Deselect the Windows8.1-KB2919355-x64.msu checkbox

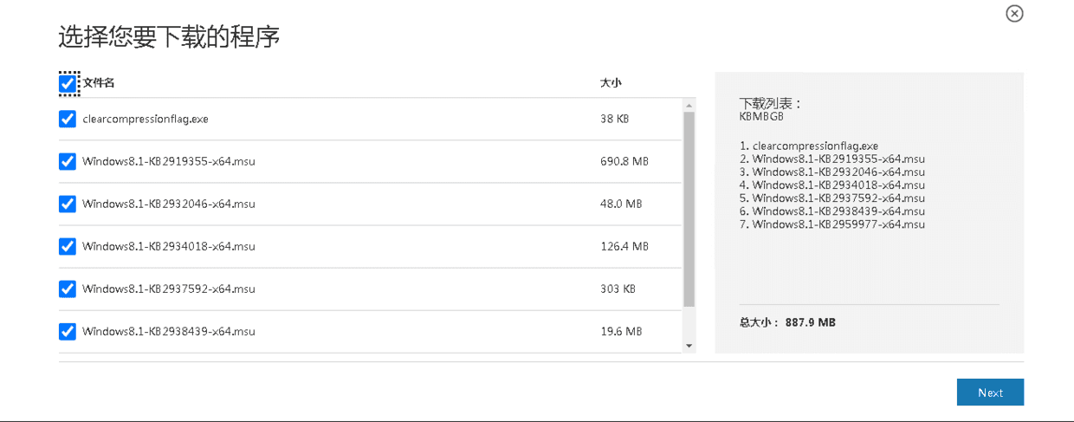(x=68, y=161)
